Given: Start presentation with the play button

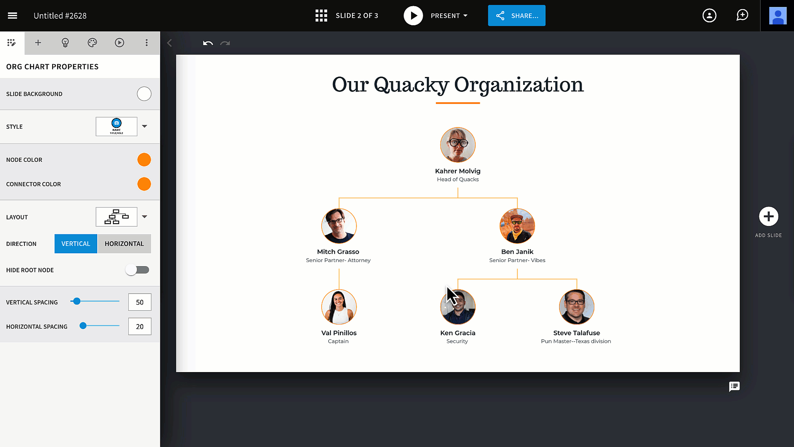Looking at the screenshot, I should (413, 16).
